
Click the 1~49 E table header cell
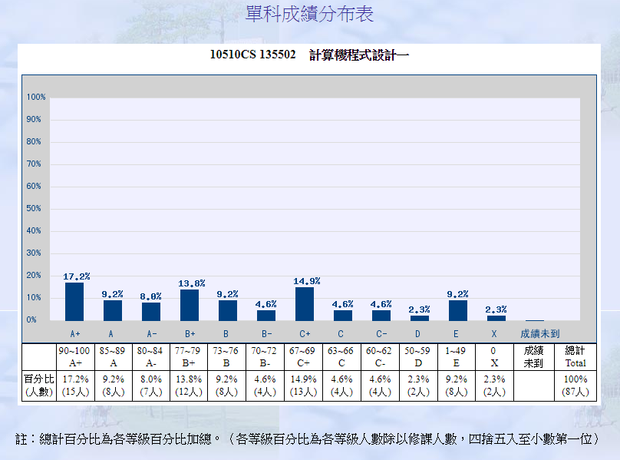(x=456, y=356)
